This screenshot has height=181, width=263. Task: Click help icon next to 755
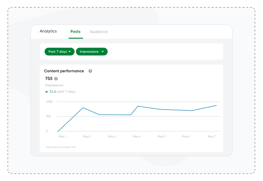click(x=56, y=79)
